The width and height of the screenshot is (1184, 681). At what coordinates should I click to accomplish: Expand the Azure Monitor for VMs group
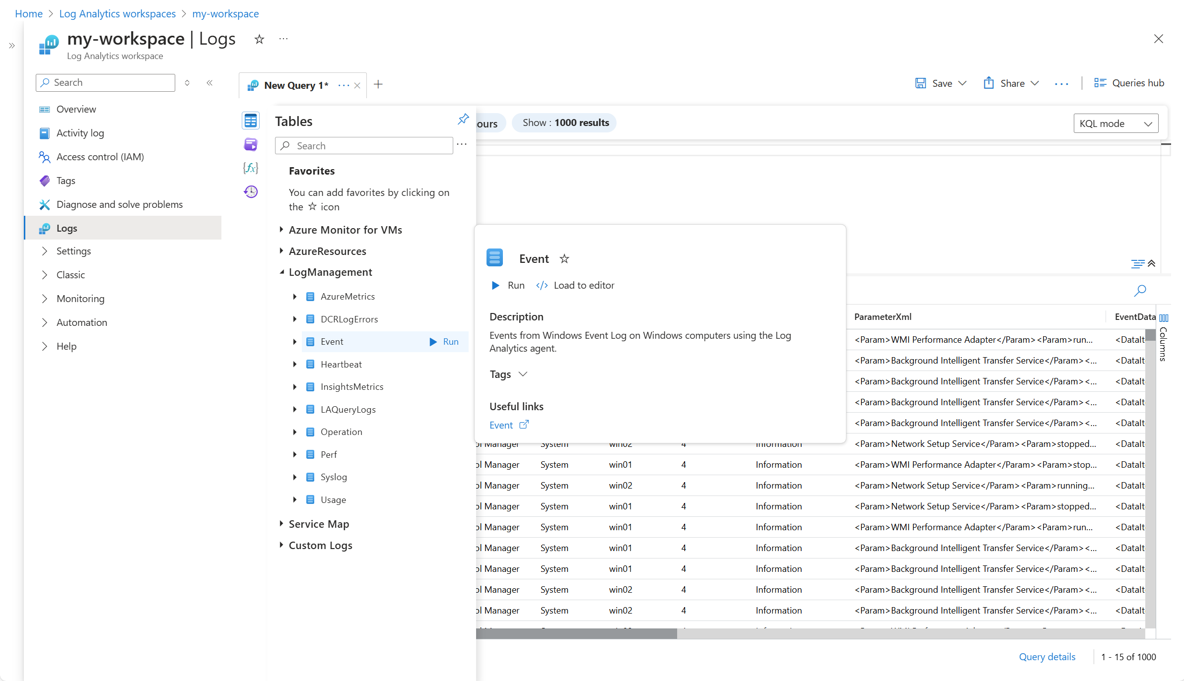281,230
